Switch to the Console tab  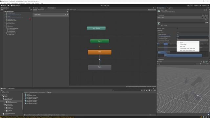(x=11, y=88)
